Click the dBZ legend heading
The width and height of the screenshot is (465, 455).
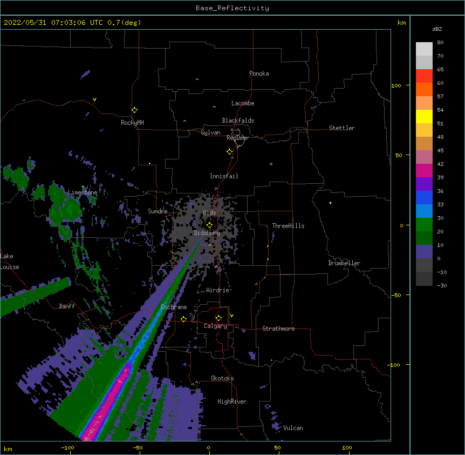[x=437, y=29]
